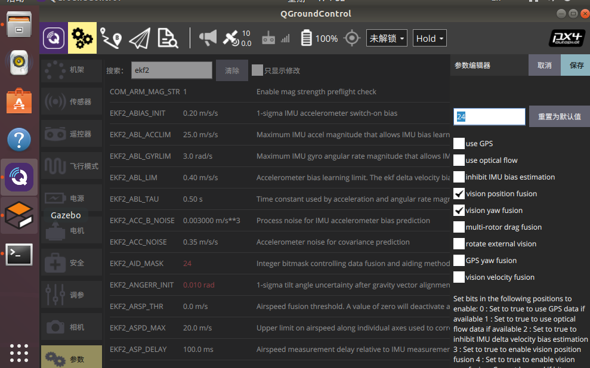Uncheck vision yaw fusion checkbox
The image size is (590, 368).
[459, 210]
